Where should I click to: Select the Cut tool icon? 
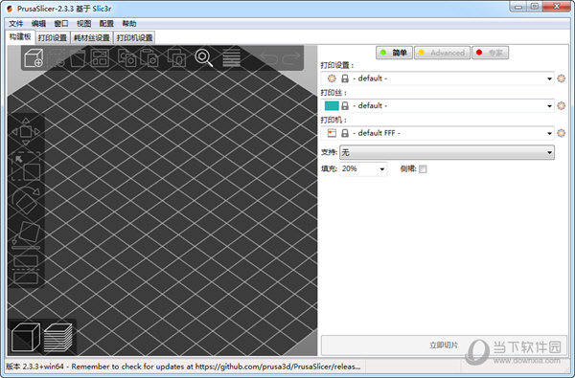(x=26, y=268)
